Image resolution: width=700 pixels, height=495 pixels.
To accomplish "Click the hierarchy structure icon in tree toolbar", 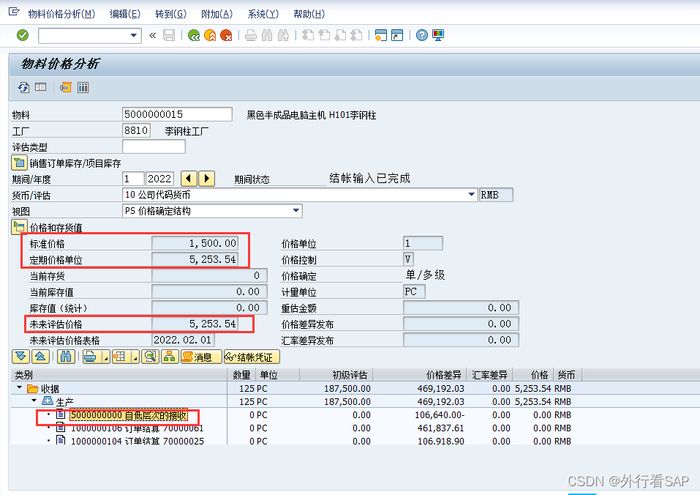I will point(170,357).
